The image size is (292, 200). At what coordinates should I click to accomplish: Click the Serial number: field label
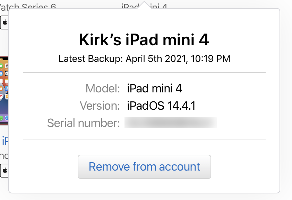84,123
